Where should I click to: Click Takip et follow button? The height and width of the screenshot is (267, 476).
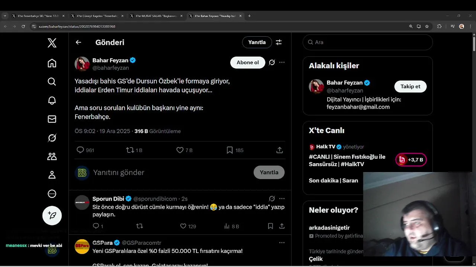pyautogui.click(x=410, y=86)
